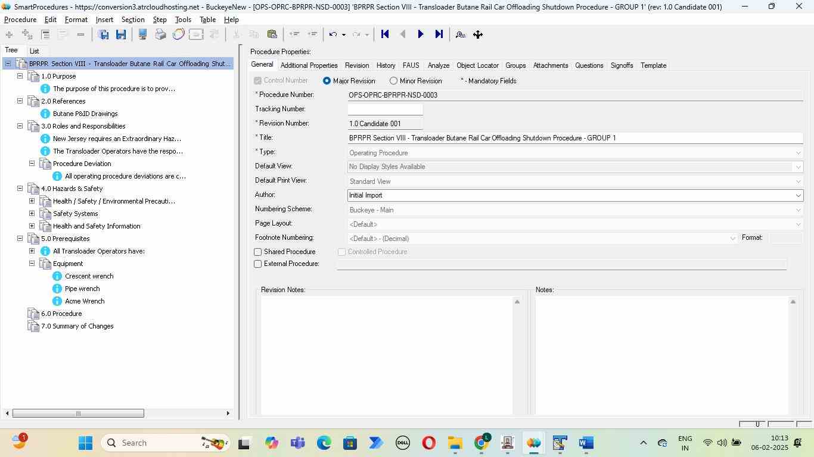Click the indent arrow toolbar icon
Viewport: 814px width, 457px height.
tap(312, 35)
